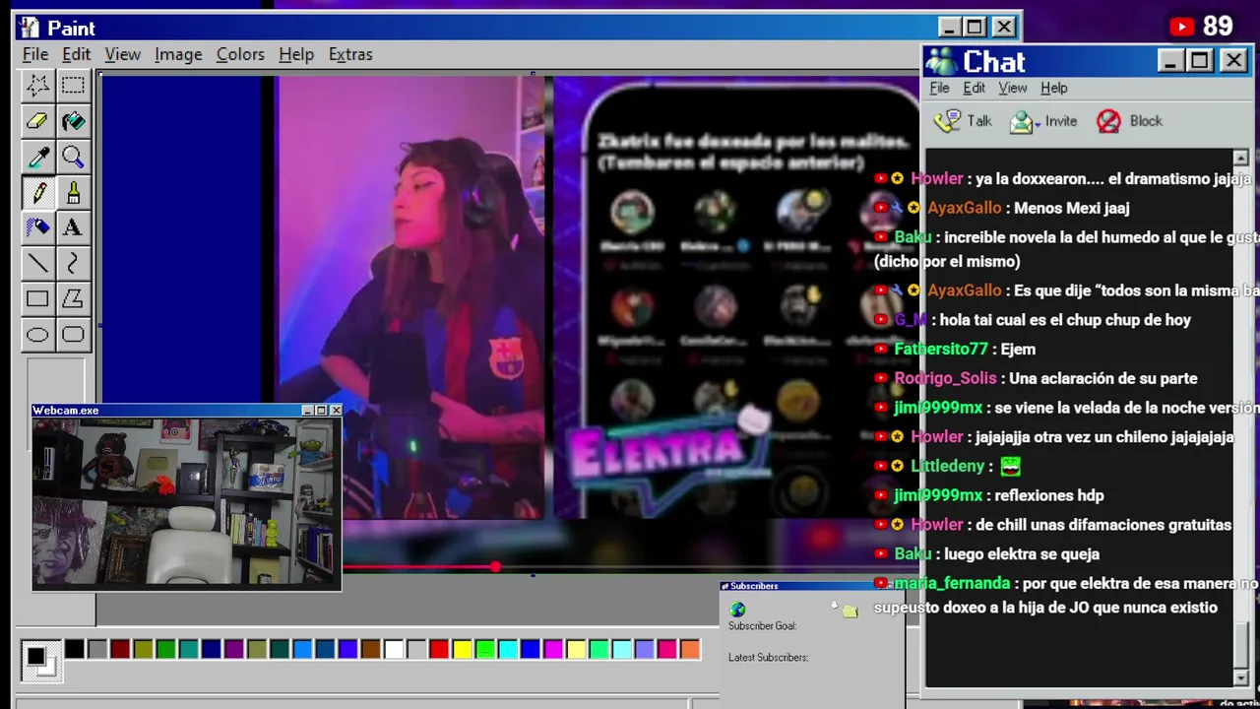Click the Chat scrollbar down arrow

tap(1240, 678)
